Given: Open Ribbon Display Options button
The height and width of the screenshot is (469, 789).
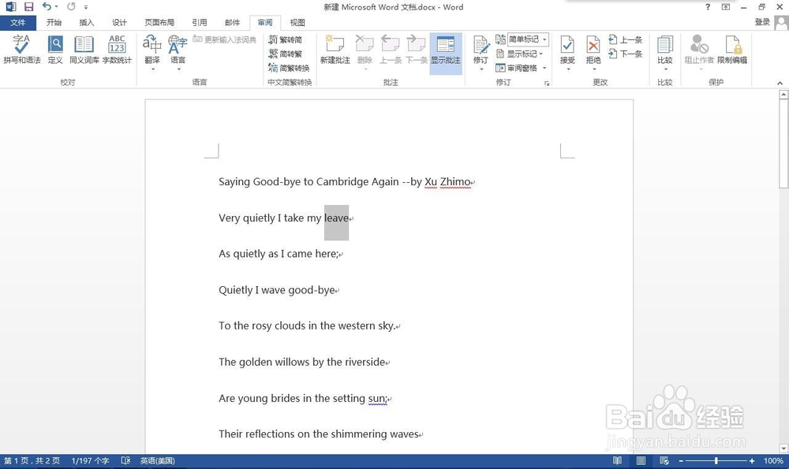Looking at the screenshot, I should 726,7.
